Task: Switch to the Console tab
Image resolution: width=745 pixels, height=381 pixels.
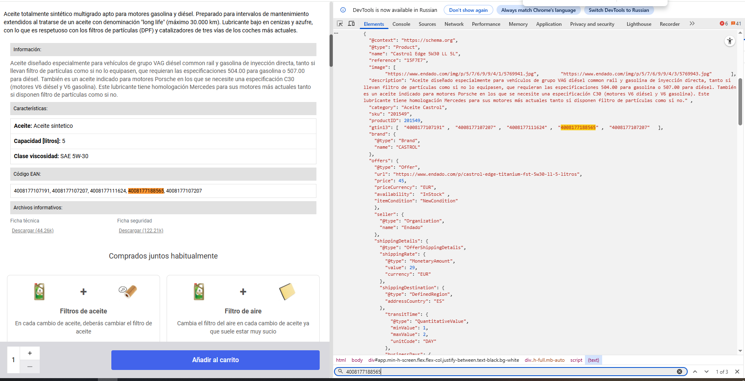Action: click(401, 24)
